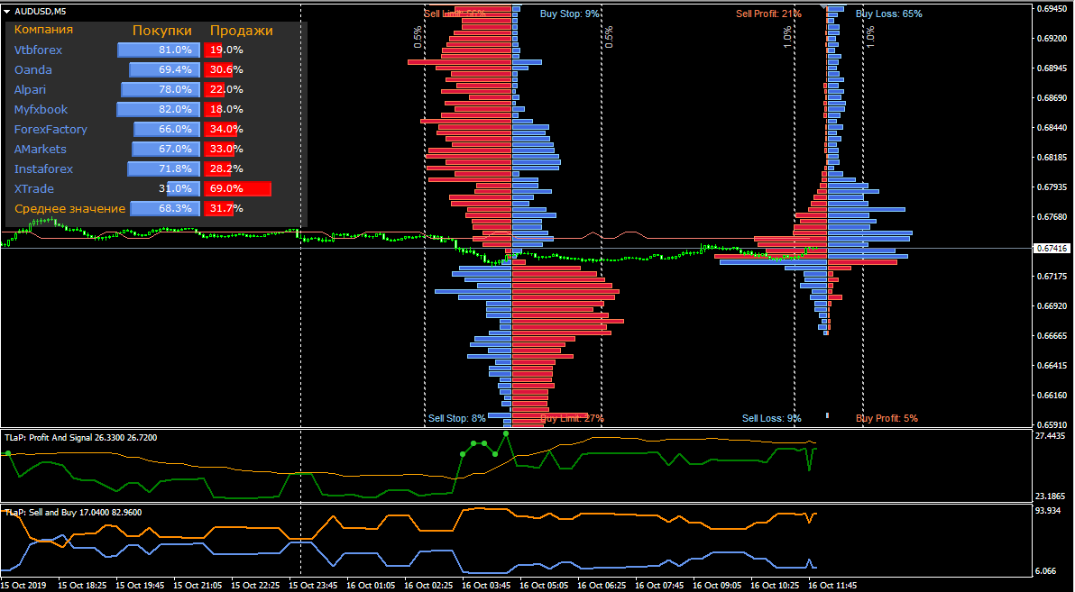Click the current price tag 0.67416
This screenshot has width=1075, height=592.
[x=1052, y=248]
